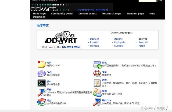Screen dimensions: 172x112
Task: Click the Go search button
Action: [x=160, y=1]
